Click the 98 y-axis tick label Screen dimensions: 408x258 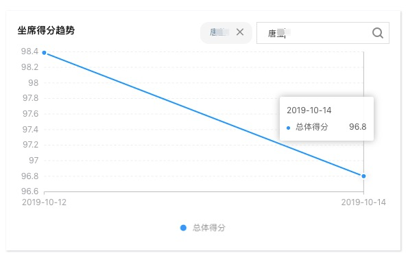tap(34, 83)
